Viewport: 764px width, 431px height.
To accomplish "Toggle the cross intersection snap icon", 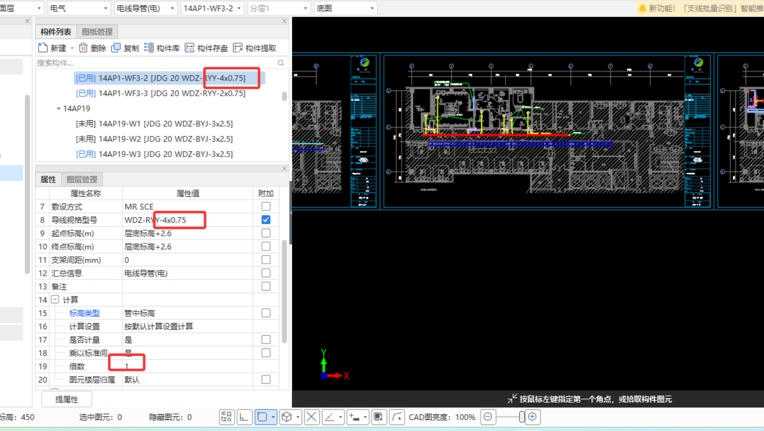I will click(312, 417).
